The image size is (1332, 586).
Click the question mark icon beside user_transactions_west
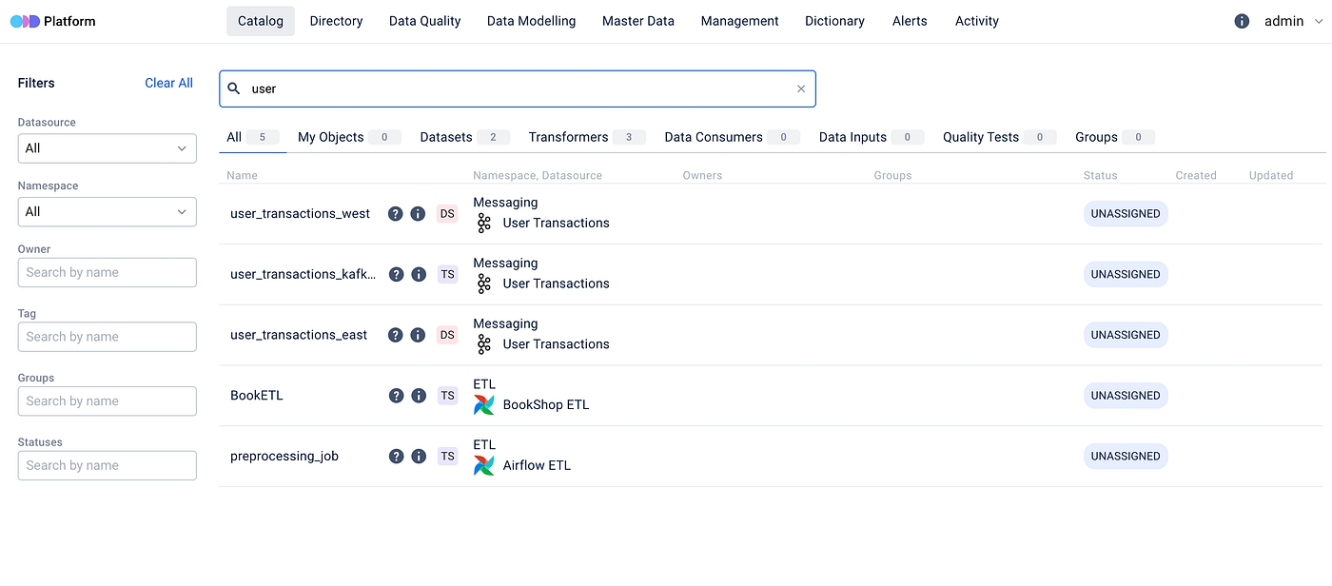(396, 214)
